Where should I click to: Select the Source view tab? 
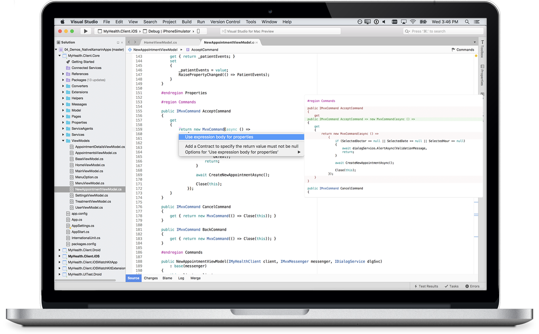[133, 278]
